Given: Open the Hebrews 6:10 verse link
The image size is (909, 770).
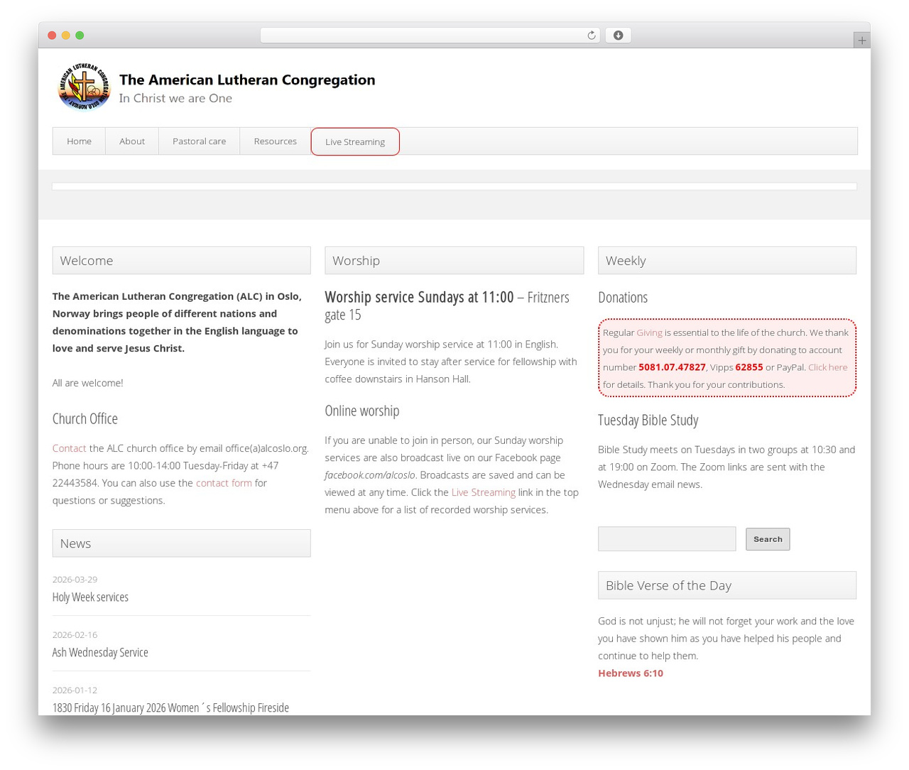Looking at the screenshot, I should [631, 673].
